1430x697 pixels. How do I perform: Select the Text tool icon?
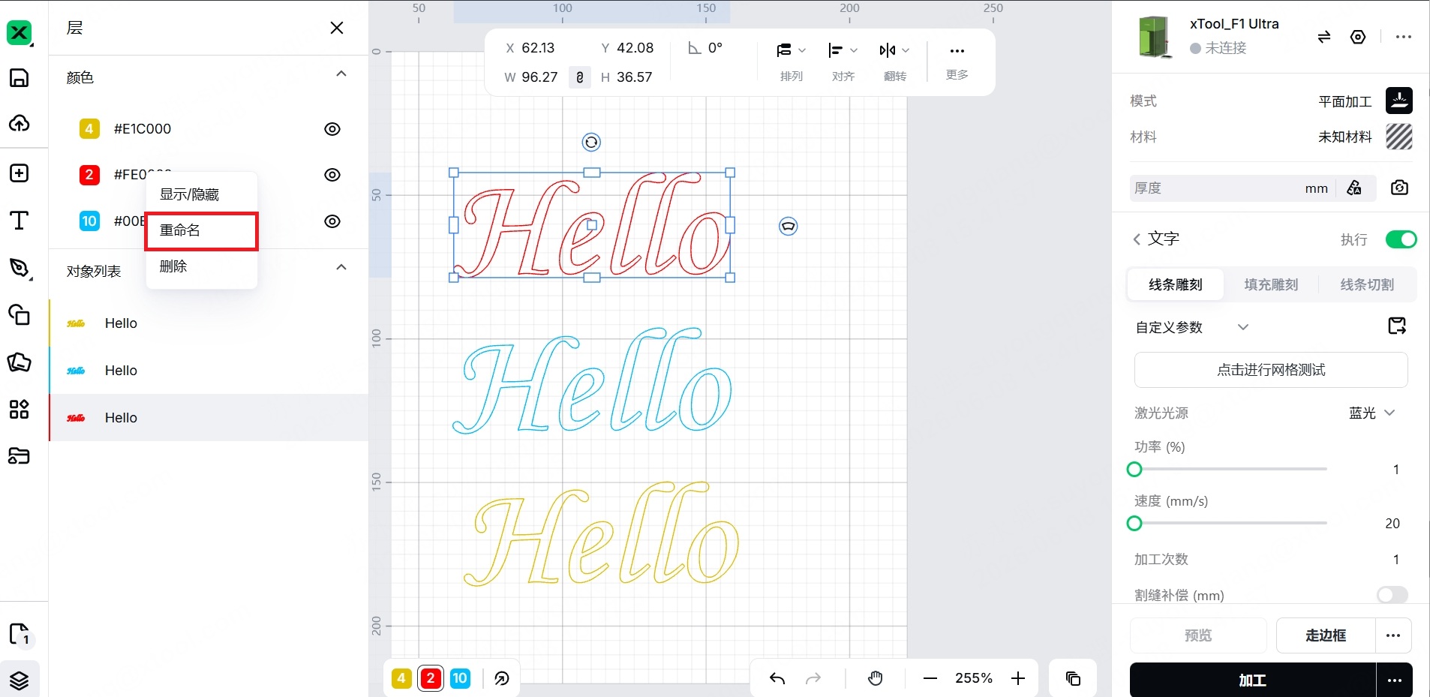tap(19, 220)
